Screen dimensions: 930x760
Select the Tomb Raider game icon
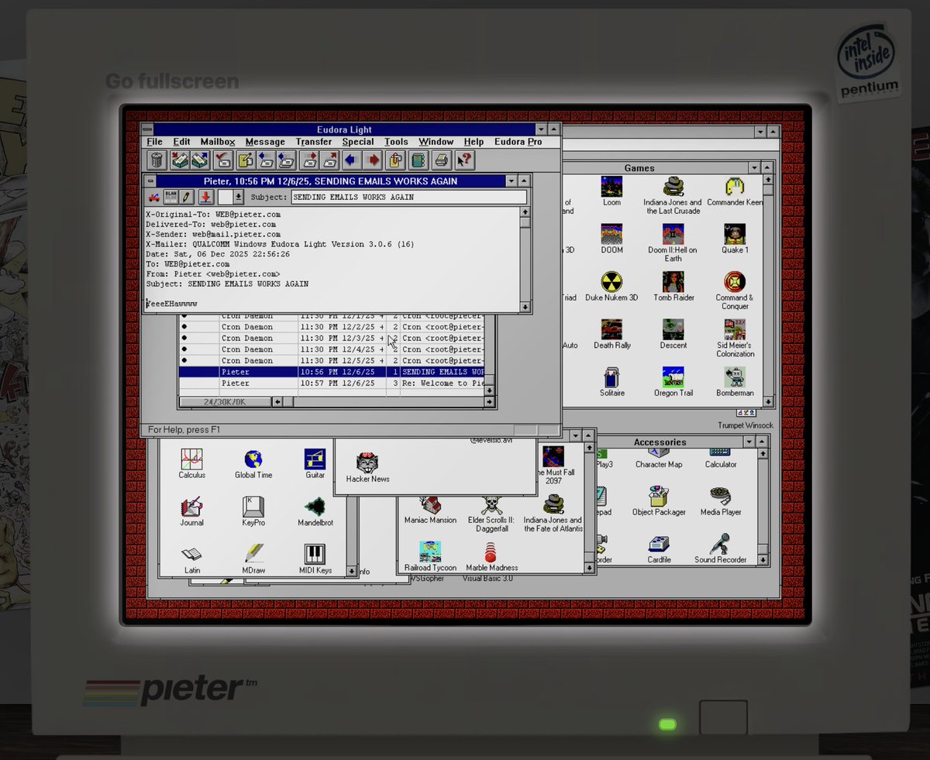coord(673,286)
